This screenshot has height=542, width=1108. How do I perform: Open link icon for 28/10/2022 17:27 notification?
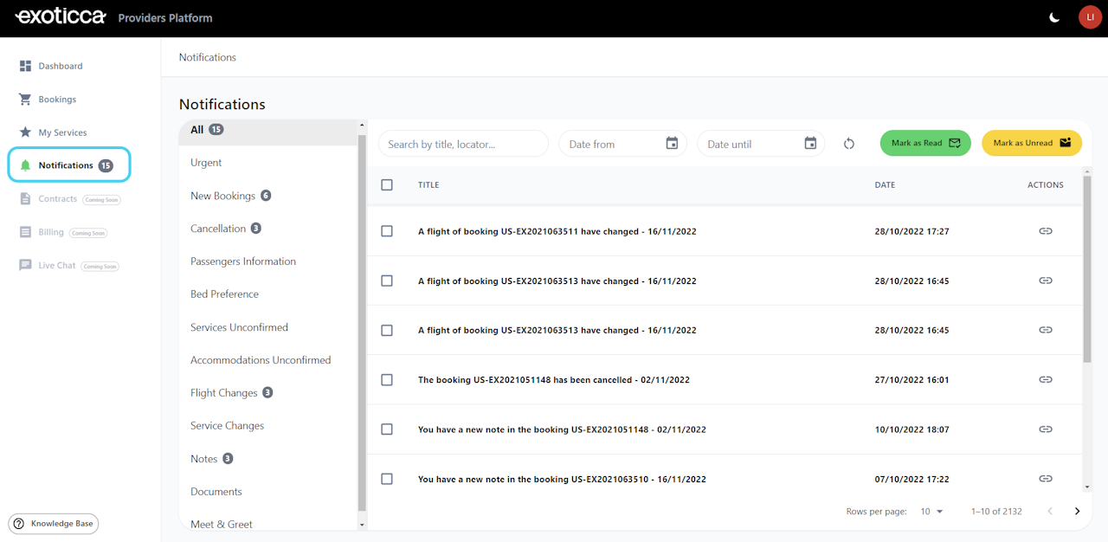pyautogui.click(x=1046, y=231)
